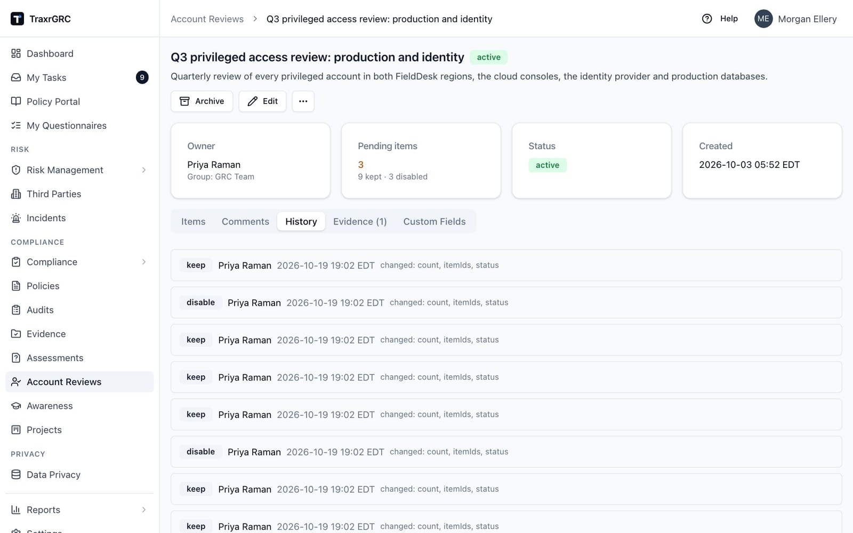Image resolution: width=853 pixels, height=533 pixels.
Task: Click the active badge beside the title
Action: pos(488,57)
